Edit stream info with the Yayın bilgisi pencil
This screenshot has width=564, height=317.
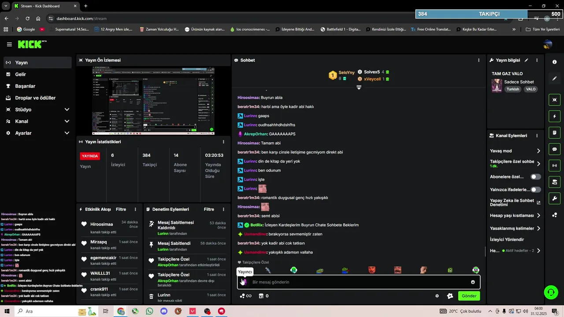[x=526, y=60]
